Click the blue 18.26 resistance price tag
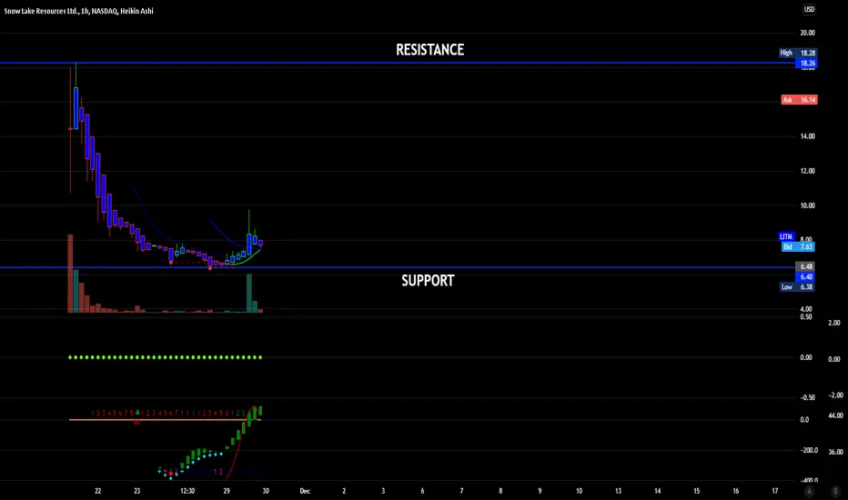The image size is (848, 500). [807, 64]
